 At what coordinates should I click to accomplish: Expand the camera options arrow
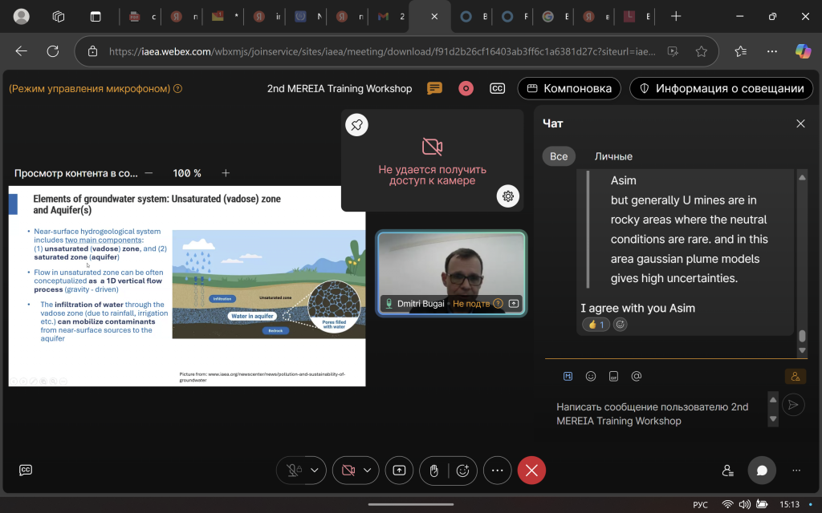click(x=368, y=471)
